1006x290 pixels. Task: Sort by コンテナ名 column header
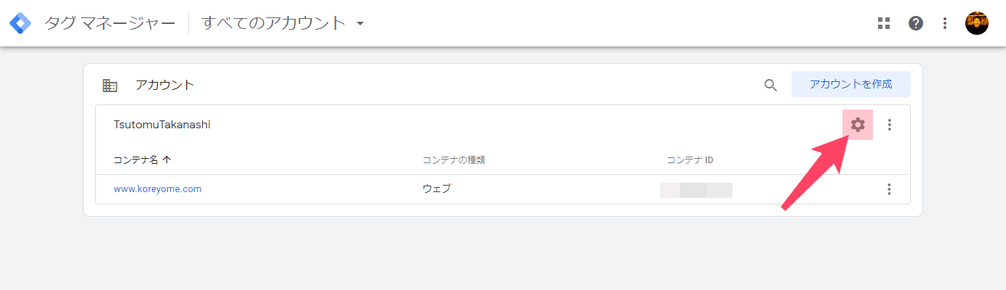click(x=142, y=159)
